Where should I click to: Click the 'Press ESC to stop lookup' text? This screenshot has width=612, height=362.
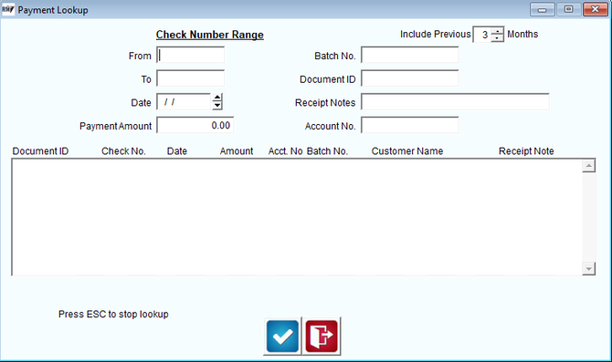(x=113, y=314)
